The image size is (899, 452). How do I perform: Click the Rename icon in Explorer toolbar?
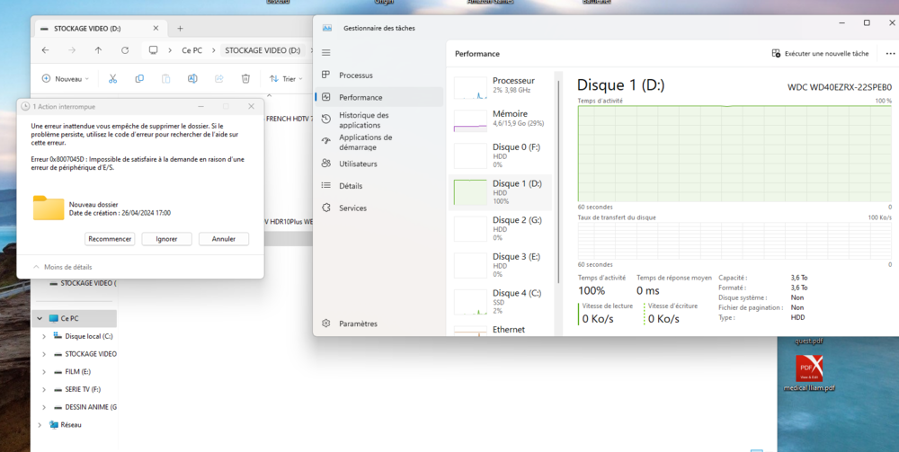(192, 79)
